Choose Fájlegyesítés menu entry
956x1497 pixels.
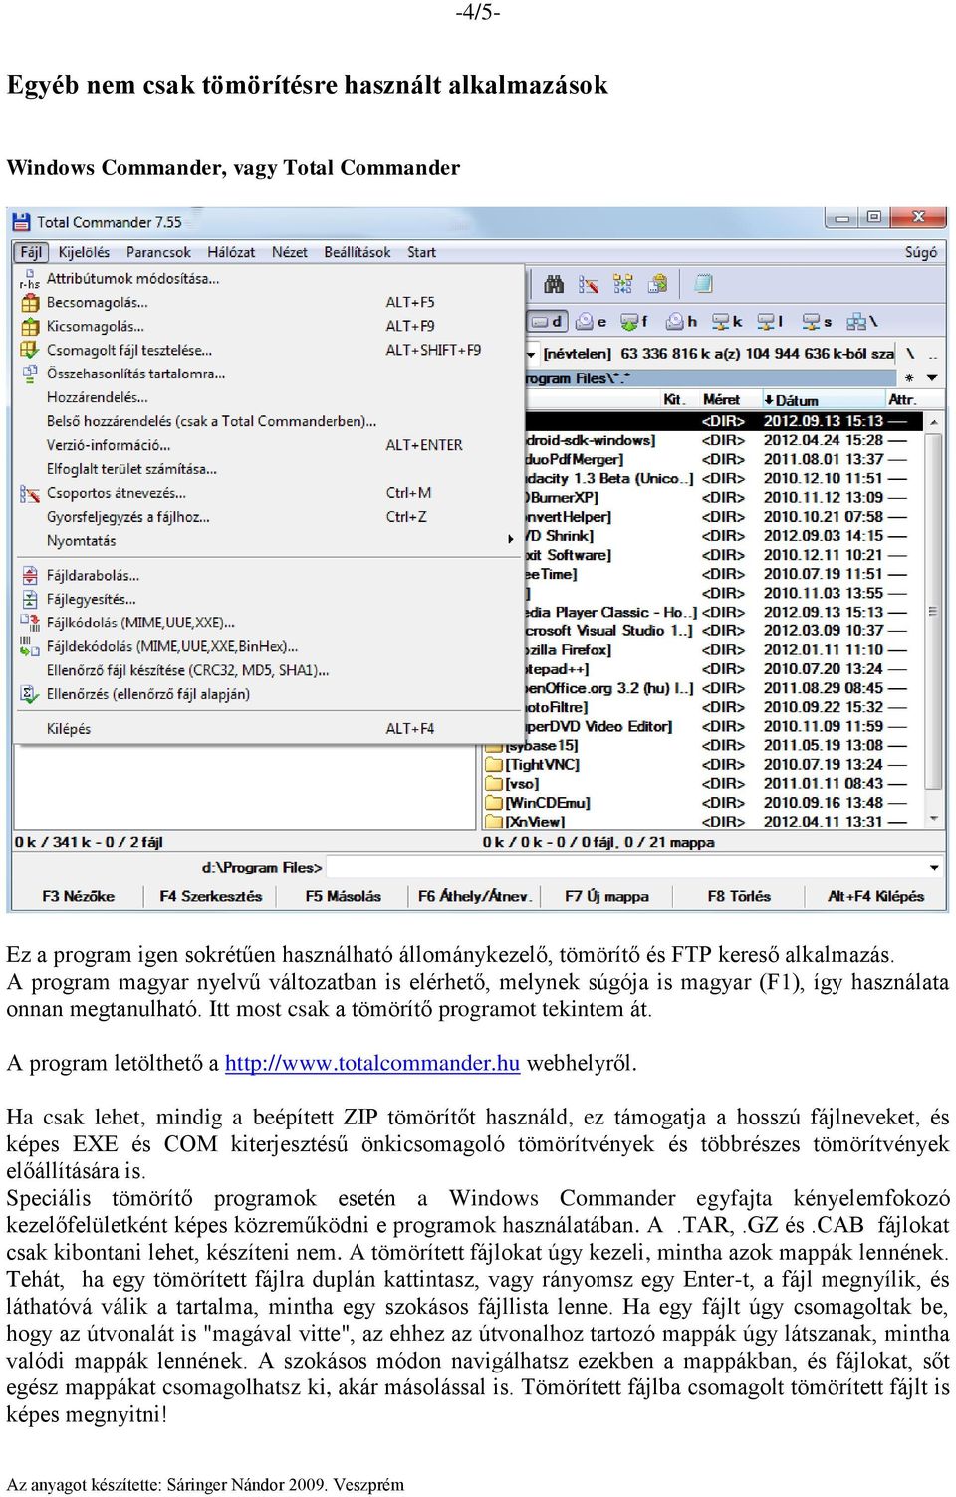click(x=268, y=599)
